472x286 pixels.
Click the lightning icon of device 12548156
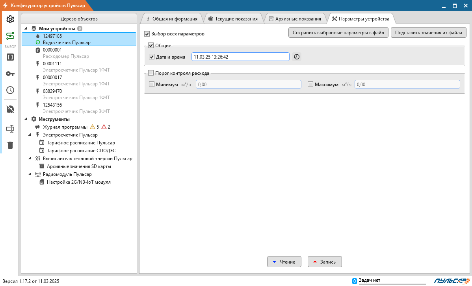[38, 105]
